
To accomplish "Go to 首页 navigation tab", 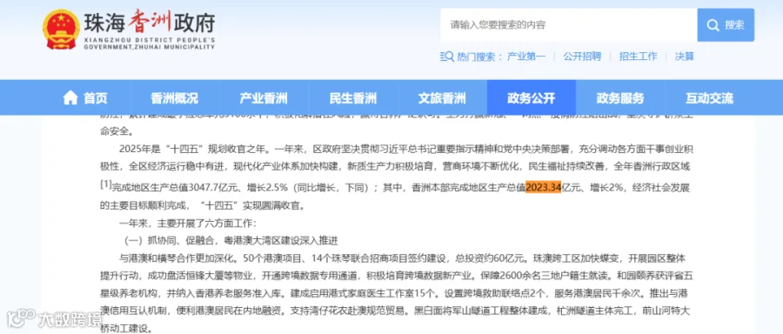I will point(85,98).
